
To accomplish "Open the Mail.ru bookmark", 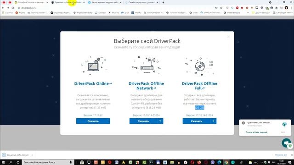I will click(136, 13).
